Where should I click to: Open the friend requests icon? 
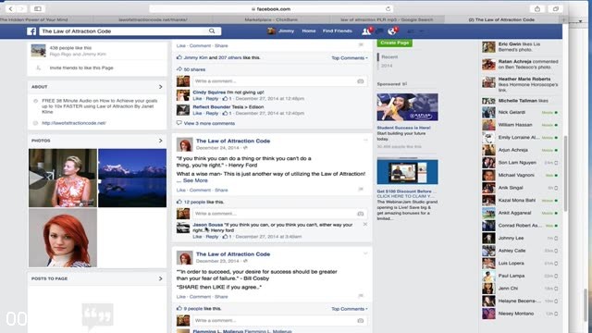[x=366, y=31]
